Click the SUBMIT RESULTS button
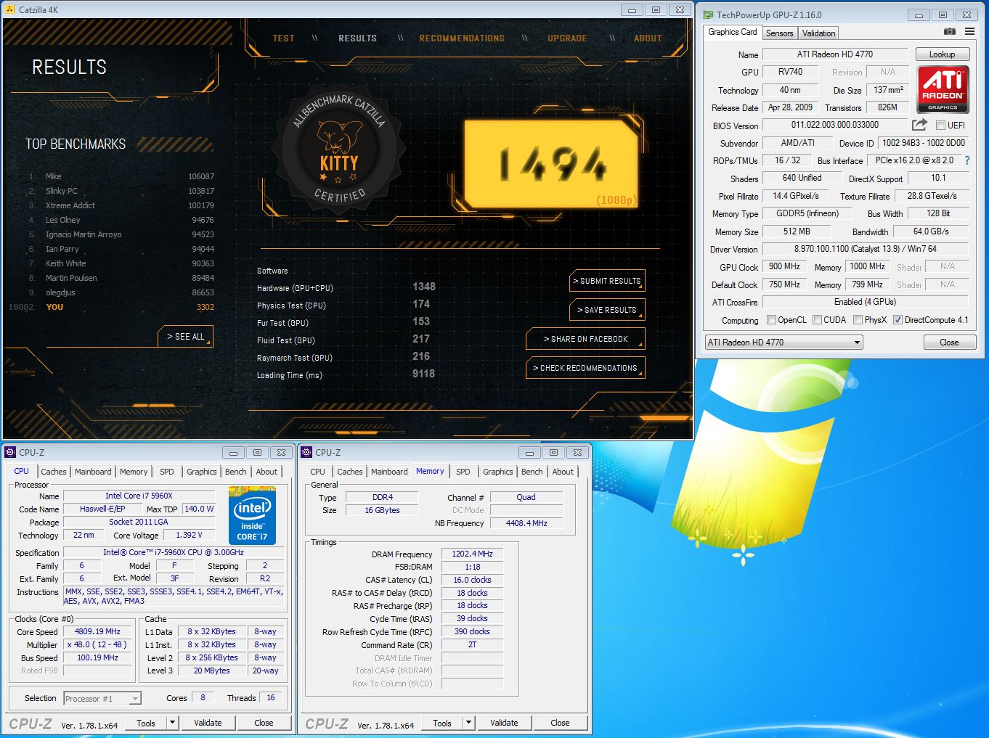989x738 pixels. (607, 281)
